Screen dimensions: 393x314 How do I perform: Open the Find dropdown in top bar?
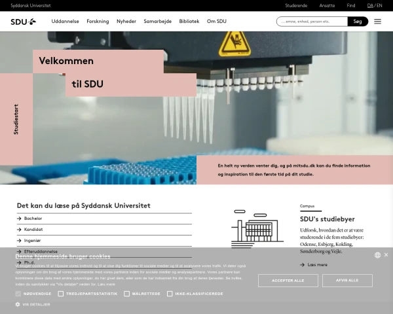point(351,5)
